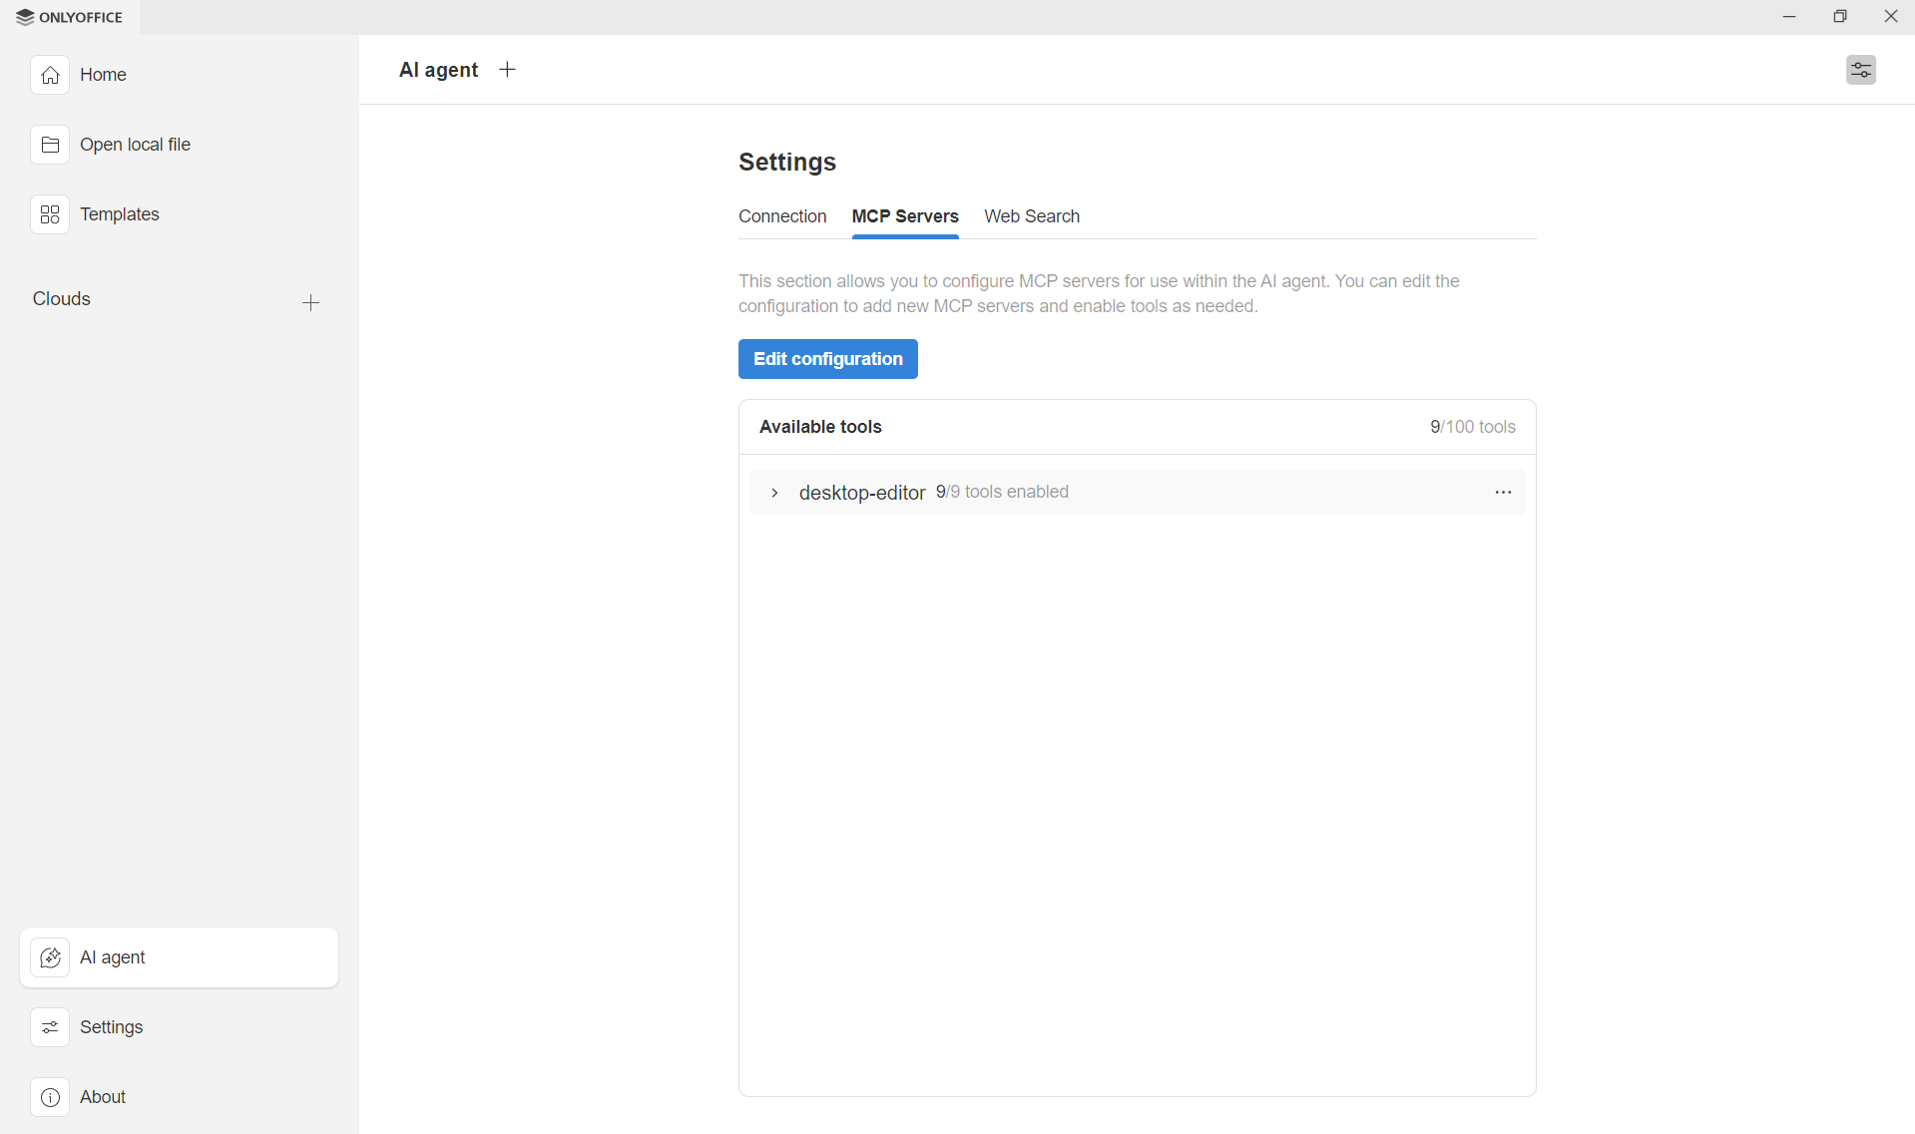Open the AI agent settings icon top right

pos(1861,70)
